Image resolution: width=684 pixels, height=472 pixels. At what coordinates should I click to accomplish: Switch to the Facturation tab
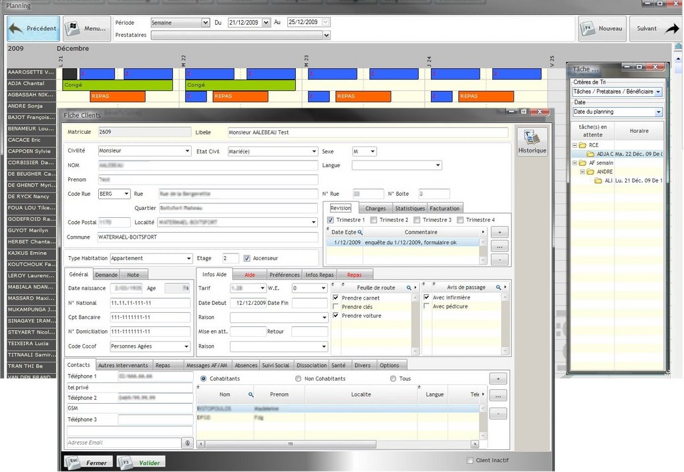444,209
